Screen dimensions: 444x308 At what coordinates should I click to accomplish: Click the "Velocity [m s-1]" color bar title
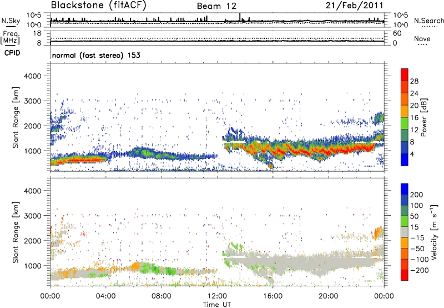tap(434, 232)
